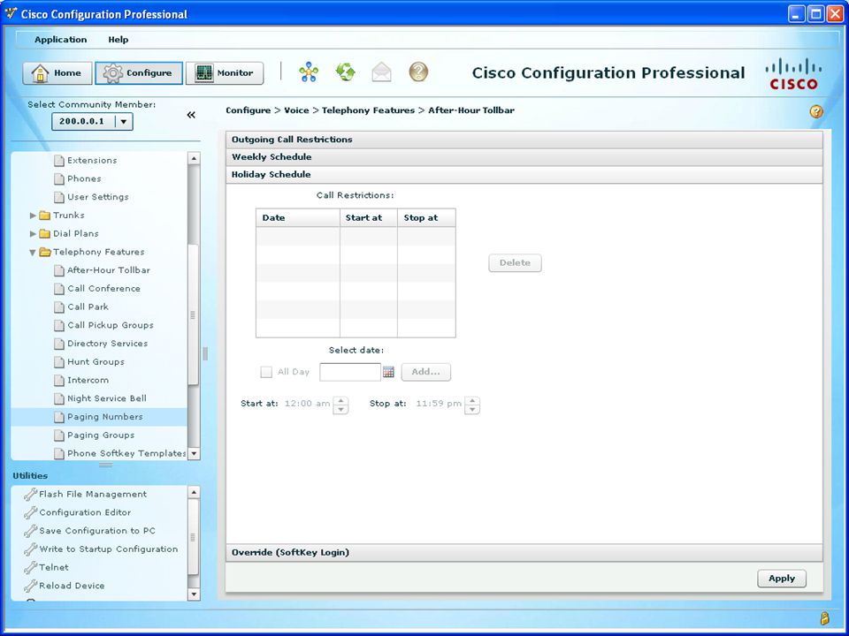Click Reload Device utility
Image resolution: width=849 pixels, height=636 pixels.
click(x=72, y=587)
